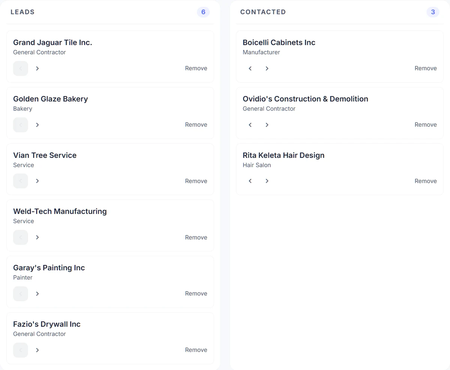The image size is (450, 370).
Task: Click Bakery label under Golden Glaze
Action: tap(22, 109)
